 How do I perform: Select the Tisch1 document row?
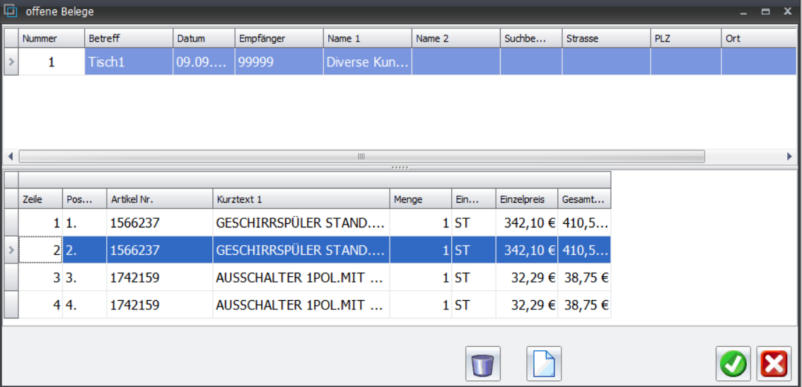pos(128,62)
